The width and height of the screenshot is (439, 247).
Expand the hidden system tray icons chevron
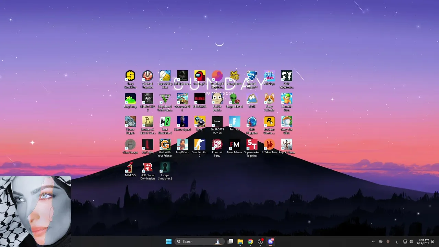coord(373,242)
